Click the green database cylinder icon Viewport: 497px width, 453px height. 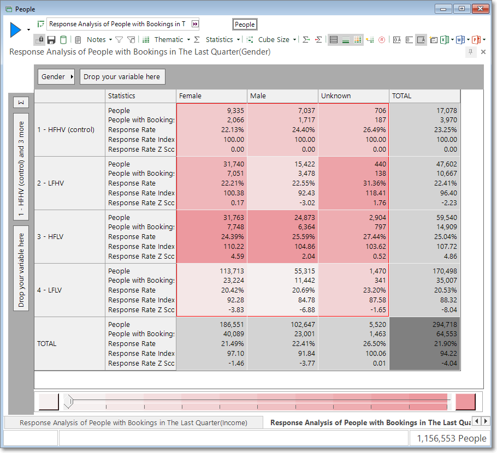tap(63, 40)
